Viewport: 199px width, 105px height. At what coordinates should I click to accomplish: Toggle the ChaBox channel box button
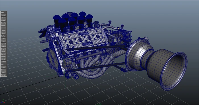[x=3, y=62]
